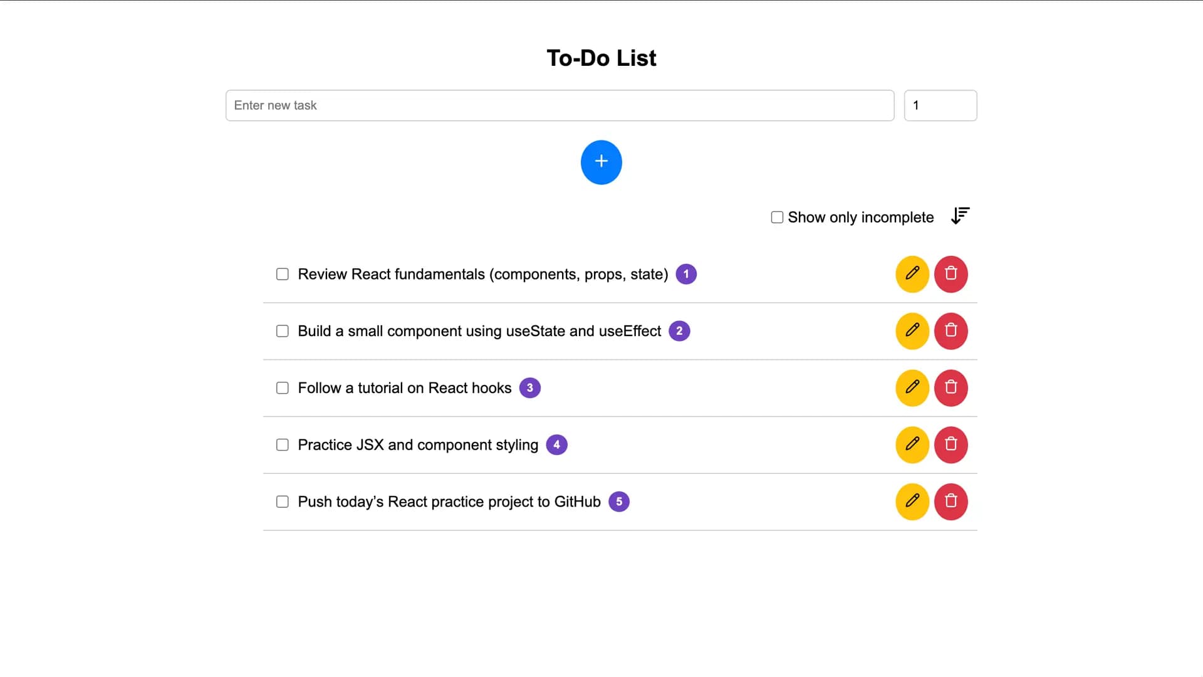Mark Follow a tutorial on React hooks complete

pyautogui.click(x=282, y=387)
